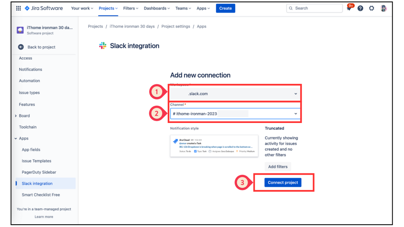
Task: Open PagerDuty Sidebar item
Action: pos(39,173)
